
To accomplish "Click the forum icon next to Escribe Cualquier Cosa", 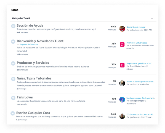I will pyautogui.click(x=13, y=113).
